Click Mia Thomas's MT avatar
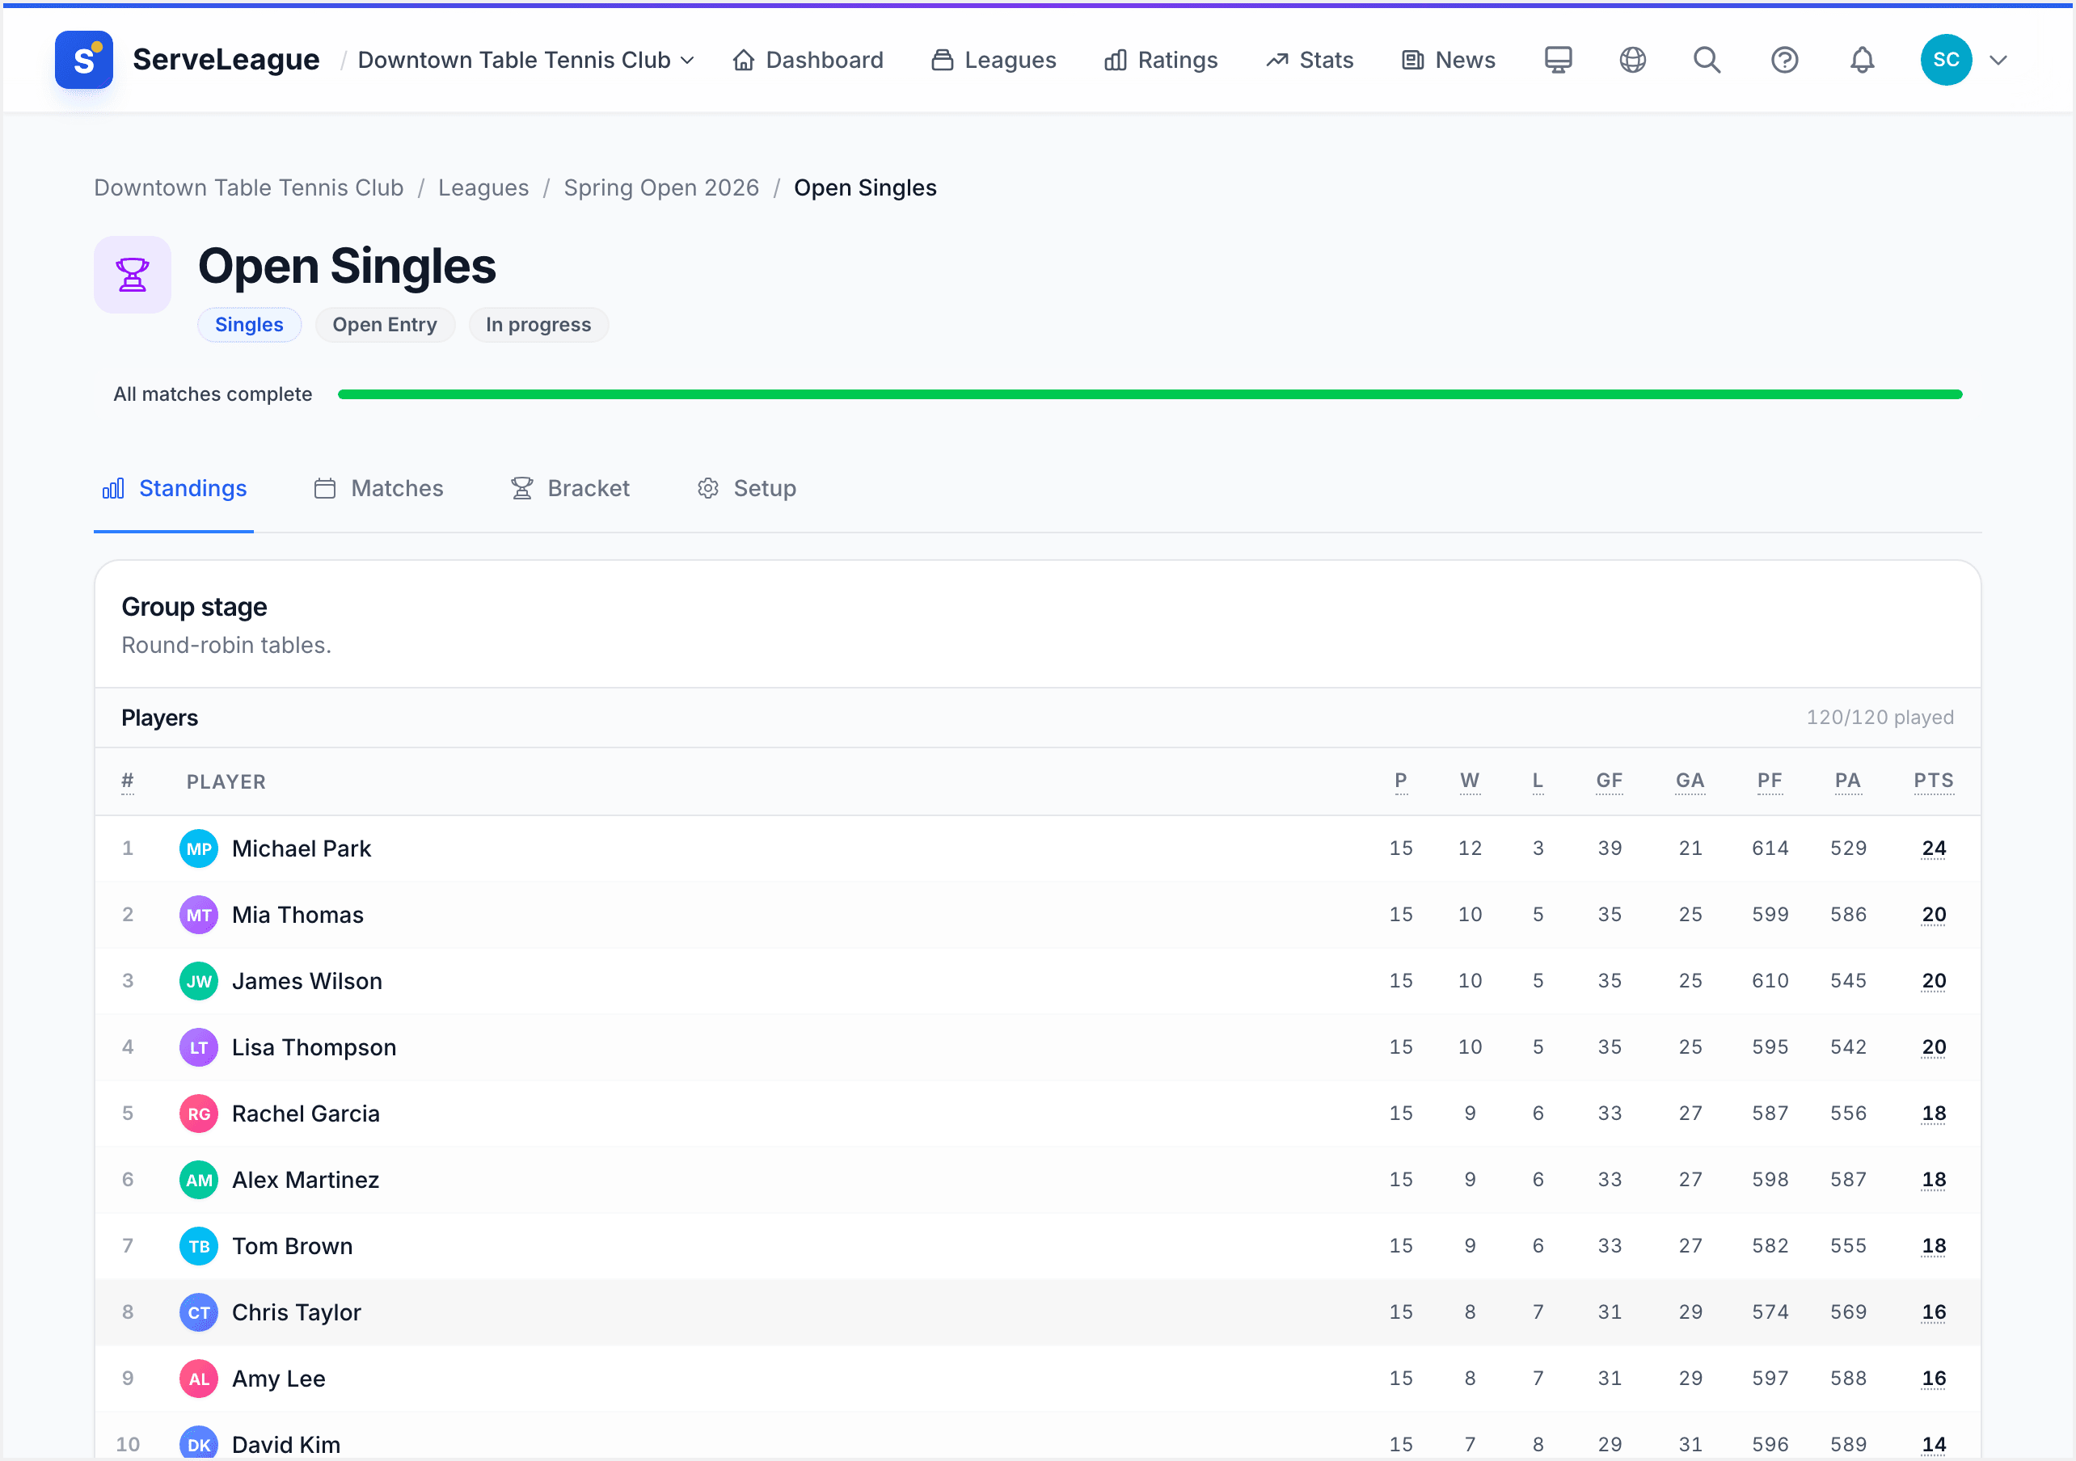The width and height of the screenshot is (2076, 1461). [199, 915]
